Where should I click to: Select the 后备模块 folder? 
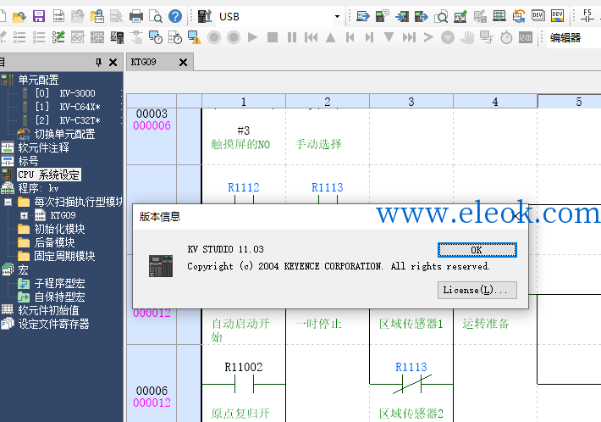pos(54,242)
